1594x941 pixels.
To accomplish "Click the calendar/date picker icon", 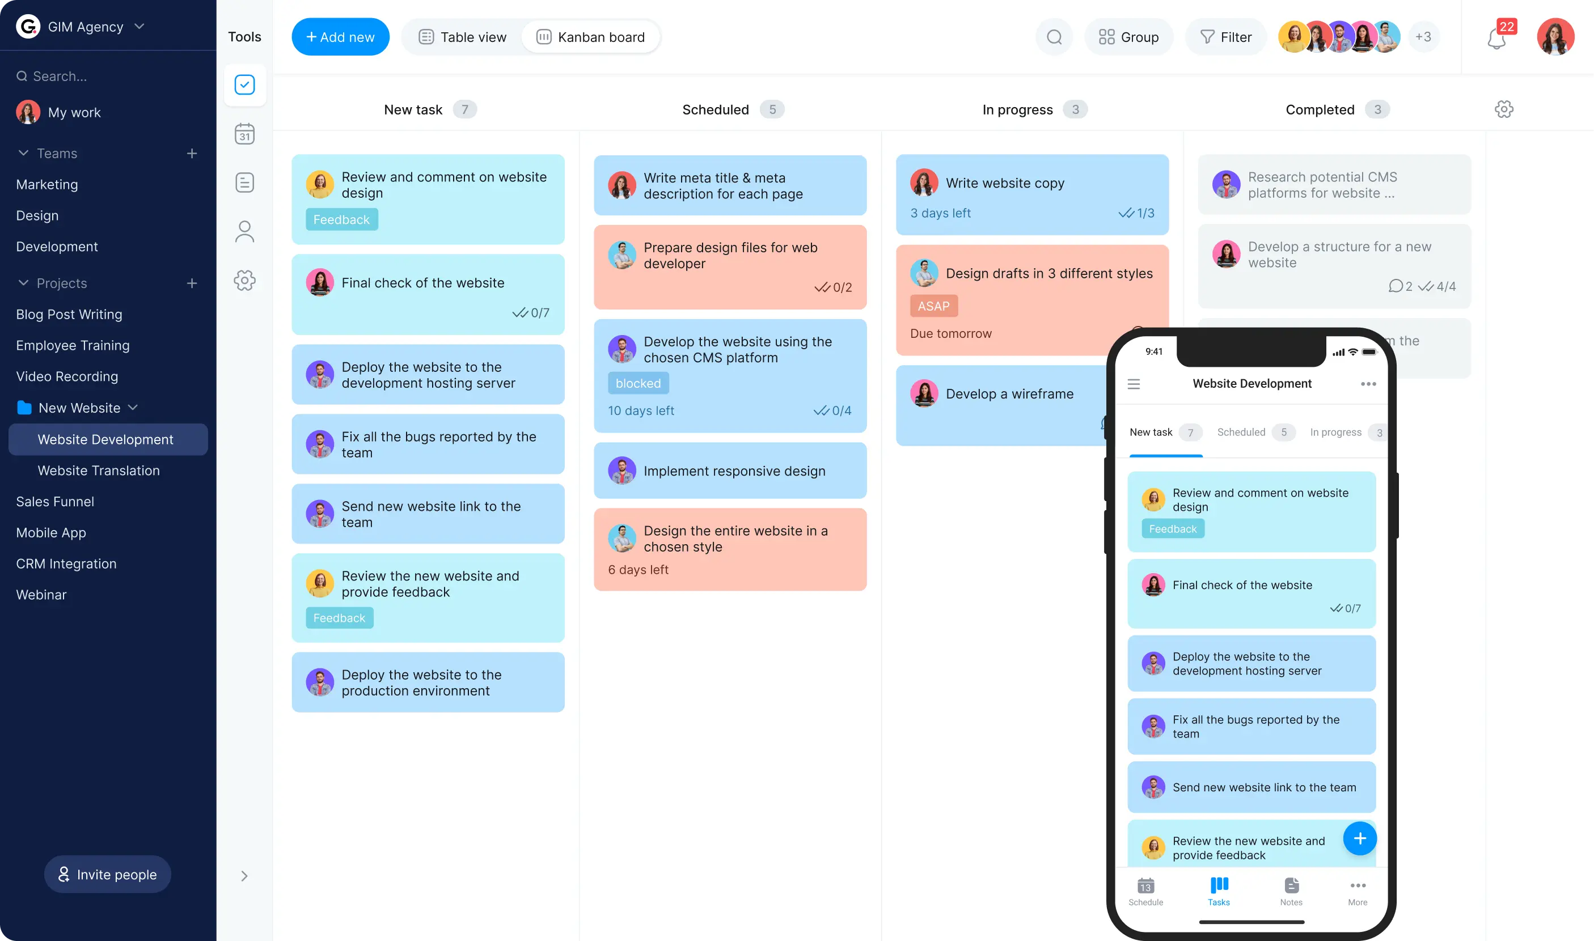I will tap(244, 133).
